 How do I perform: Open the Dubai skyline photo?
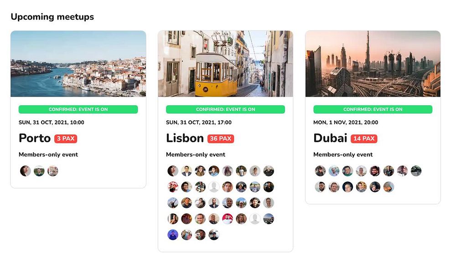tap(373, 64)
